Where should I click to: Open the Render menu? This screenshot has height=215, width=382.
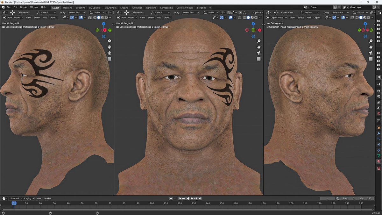[24, 7]
